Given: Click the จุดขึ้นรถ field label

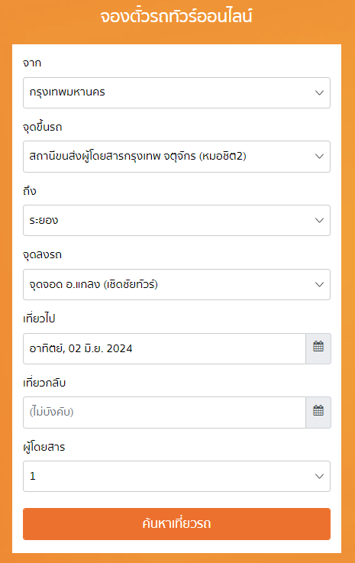Looking at the screenshot, I should [42, 127].
